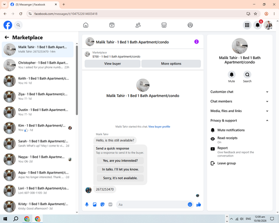Viewport: 279px width, 223px height.
Task: Collapse the Privacy & support section
Action: [239, 120]
